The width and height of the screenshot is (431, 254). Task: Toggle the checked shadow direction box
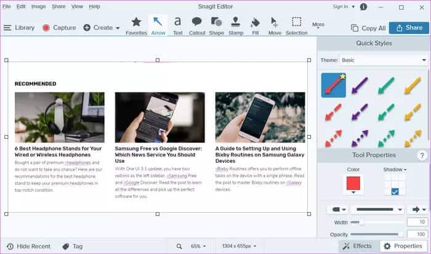point(395,192)
